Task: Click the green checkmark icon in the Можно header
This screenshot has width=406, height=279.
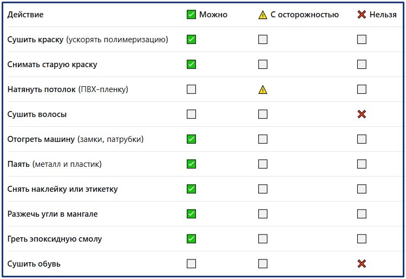Action: 191,15
